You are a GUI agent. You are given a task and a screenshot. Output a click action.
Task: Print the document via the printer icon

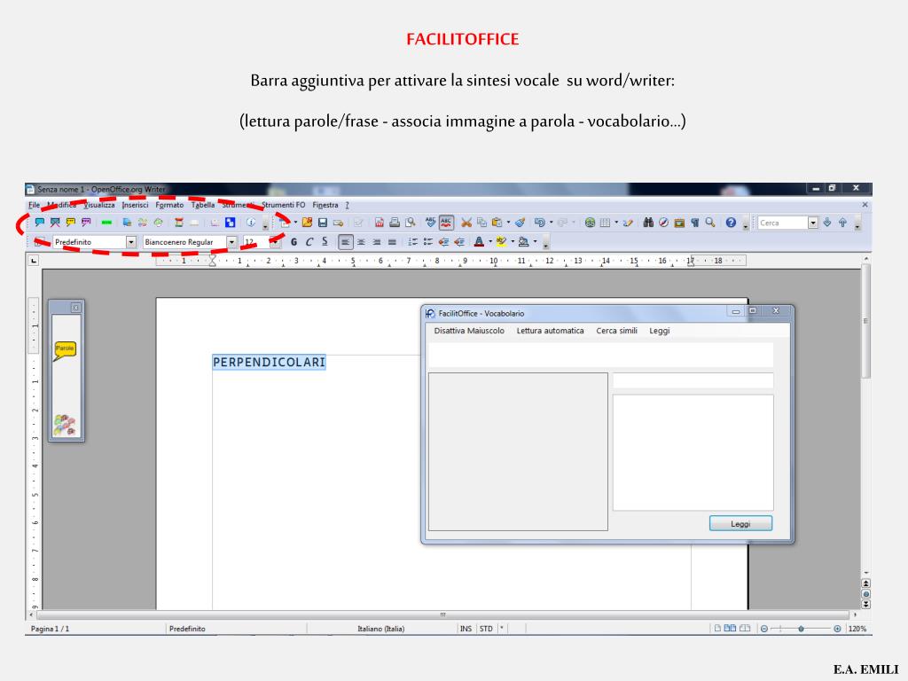coord(395,223)
